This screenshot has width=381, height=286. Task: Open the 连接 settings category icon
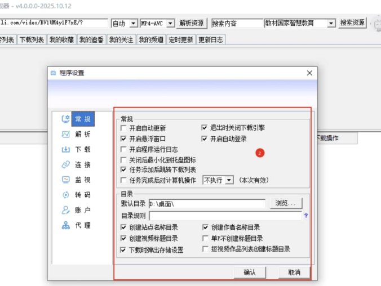pos(65,164)
